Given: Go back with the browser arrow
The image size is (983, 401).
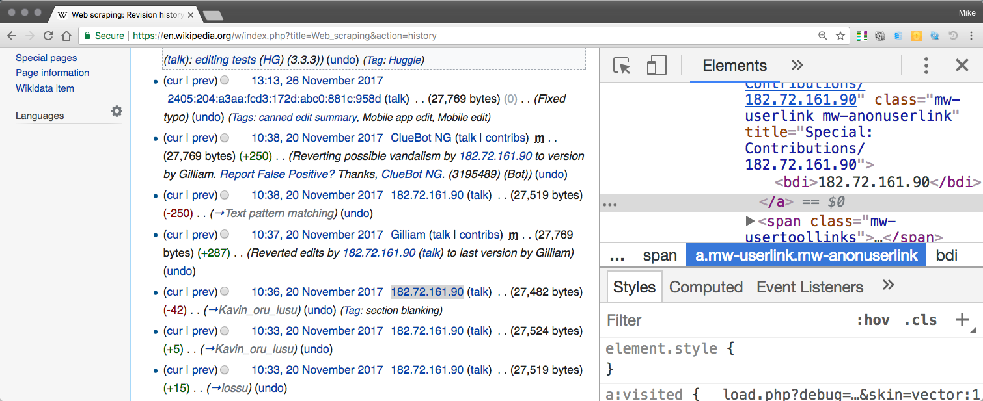Looking at the screenshot, I should click(x=13, y=36).
